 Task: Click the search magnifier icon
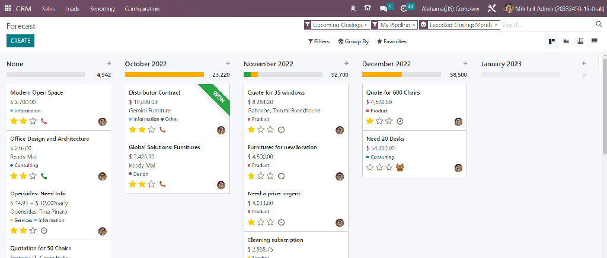[599, 25]
